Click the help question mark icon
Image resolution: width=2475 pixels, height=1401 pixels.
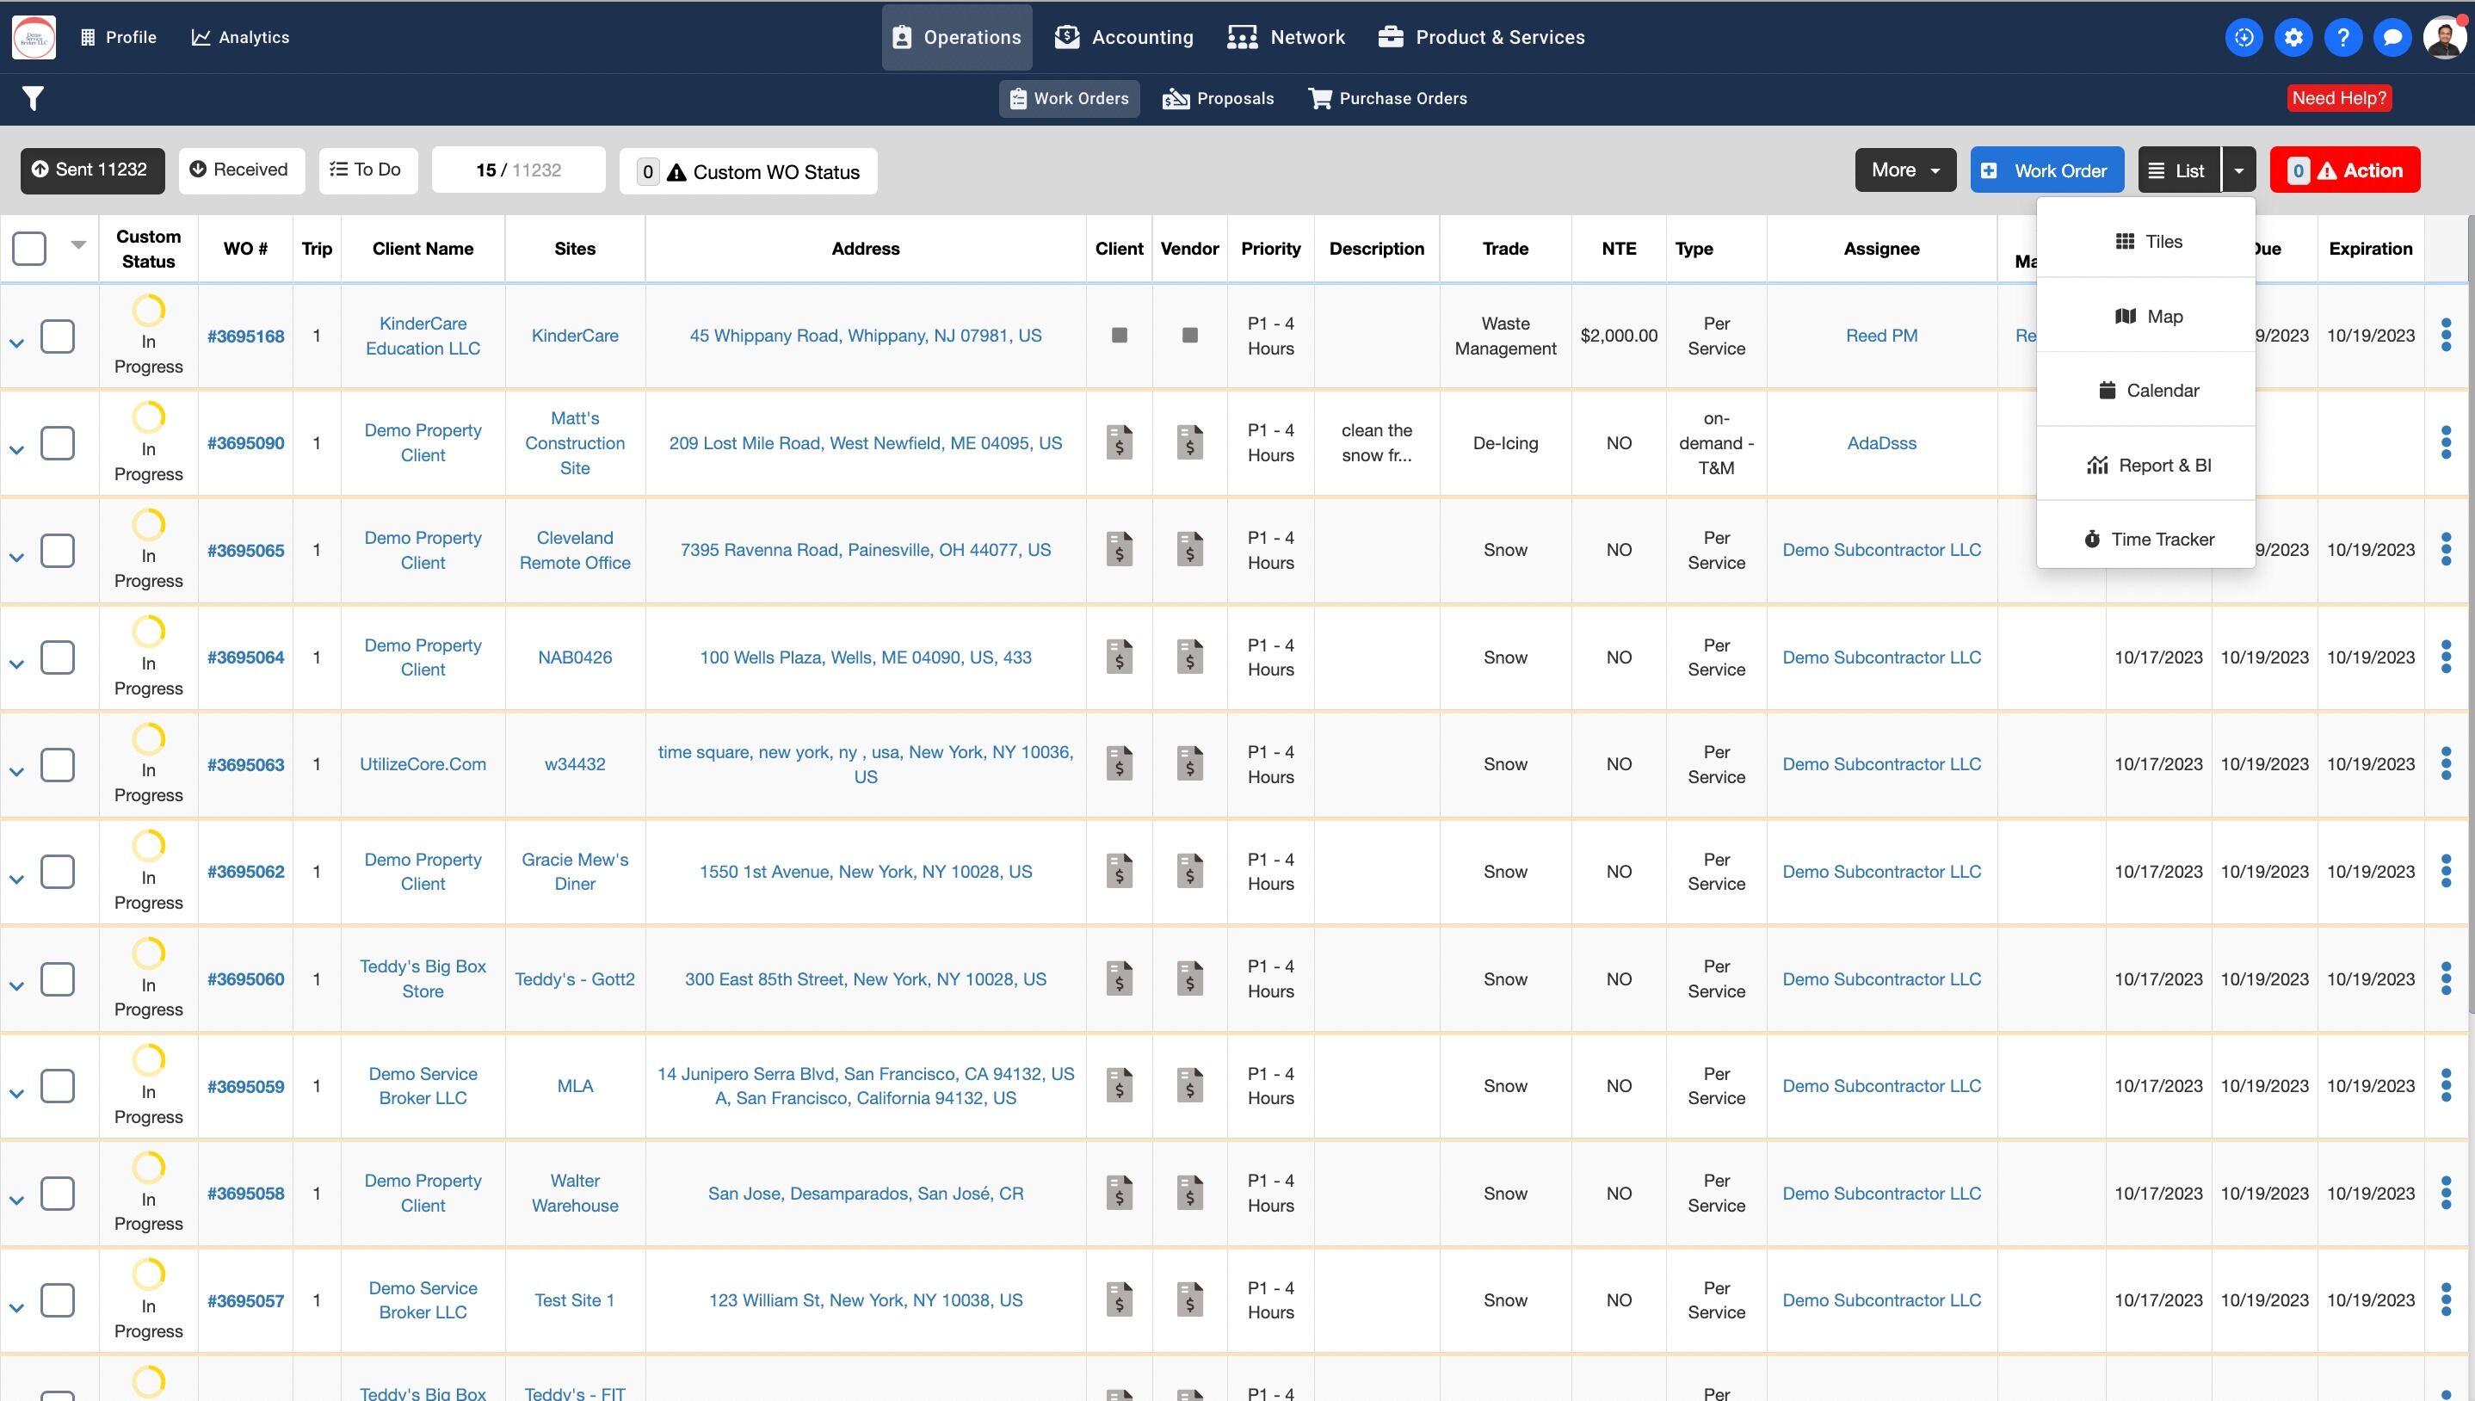[x=2342, y=38]
